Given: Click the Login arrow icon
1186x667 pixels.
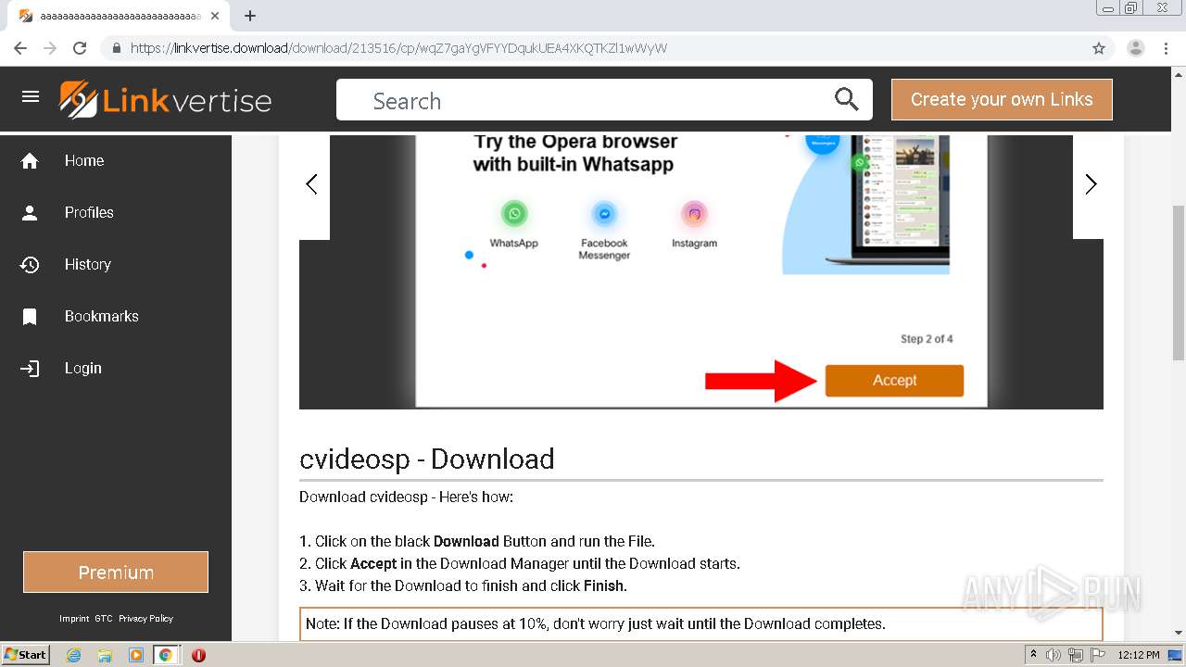Looking at the screenshot, I should [x=30, y=369].
